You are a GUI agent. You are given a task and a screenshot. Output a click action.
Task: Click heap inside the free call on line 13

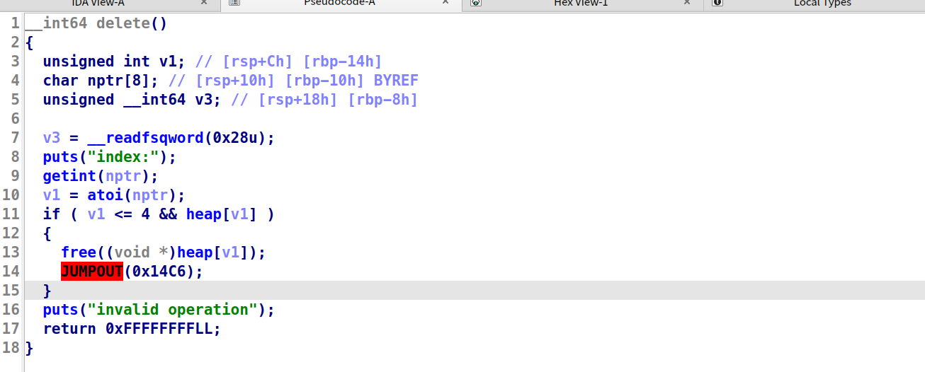pos(194,252)
